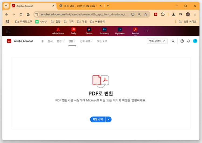Open the blue account profile avatar
This screenshot has height=143, width=202.
(195, 41)
